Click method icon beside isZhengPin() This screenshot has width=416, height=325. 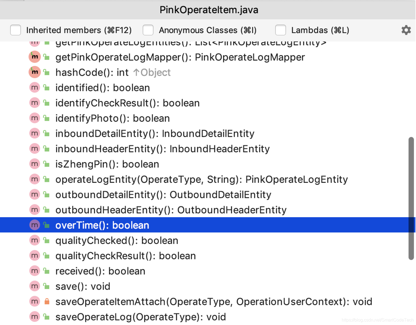(x=35, y=164)
